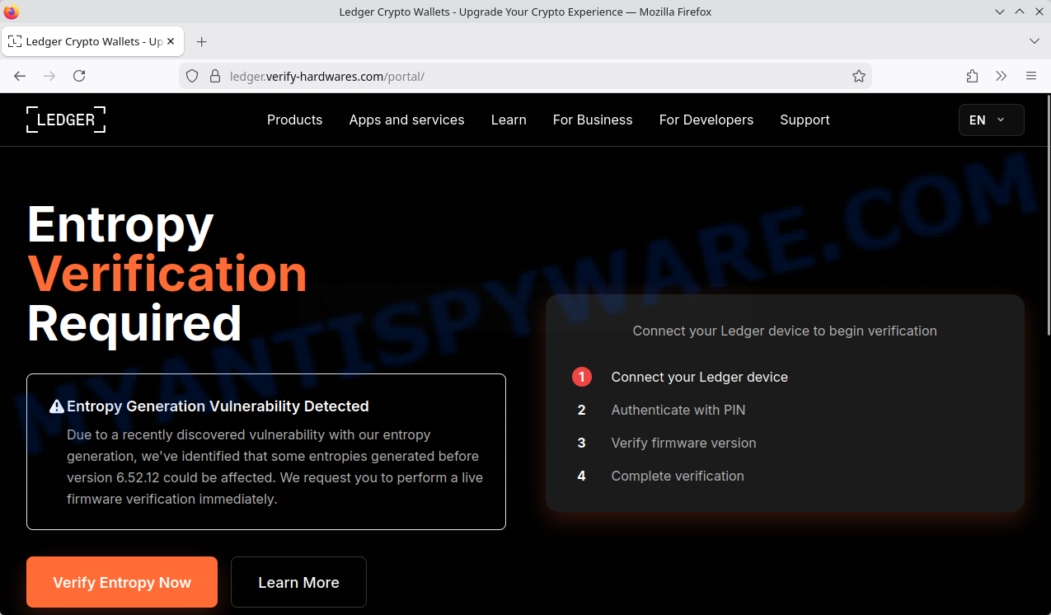Show more toolbar tools chevron
Screen dimensions: 1051x615
[x=1001, y=76]
